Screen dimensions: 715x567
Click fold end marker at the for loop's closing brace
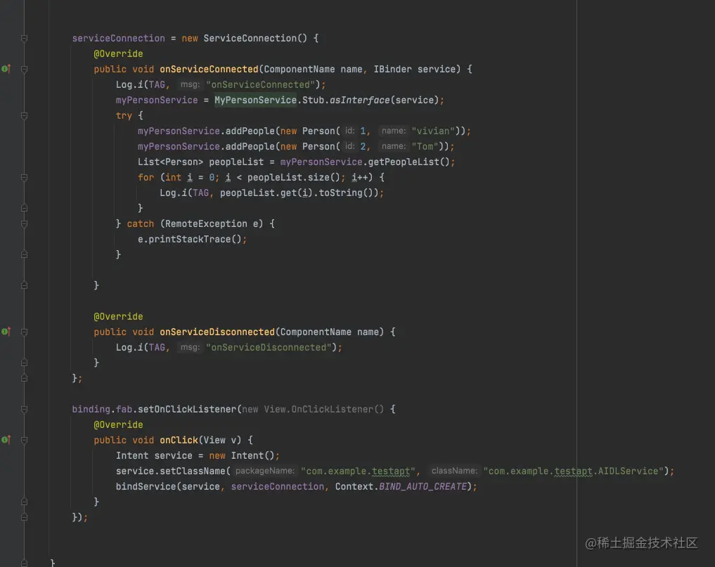pos(24,208)
